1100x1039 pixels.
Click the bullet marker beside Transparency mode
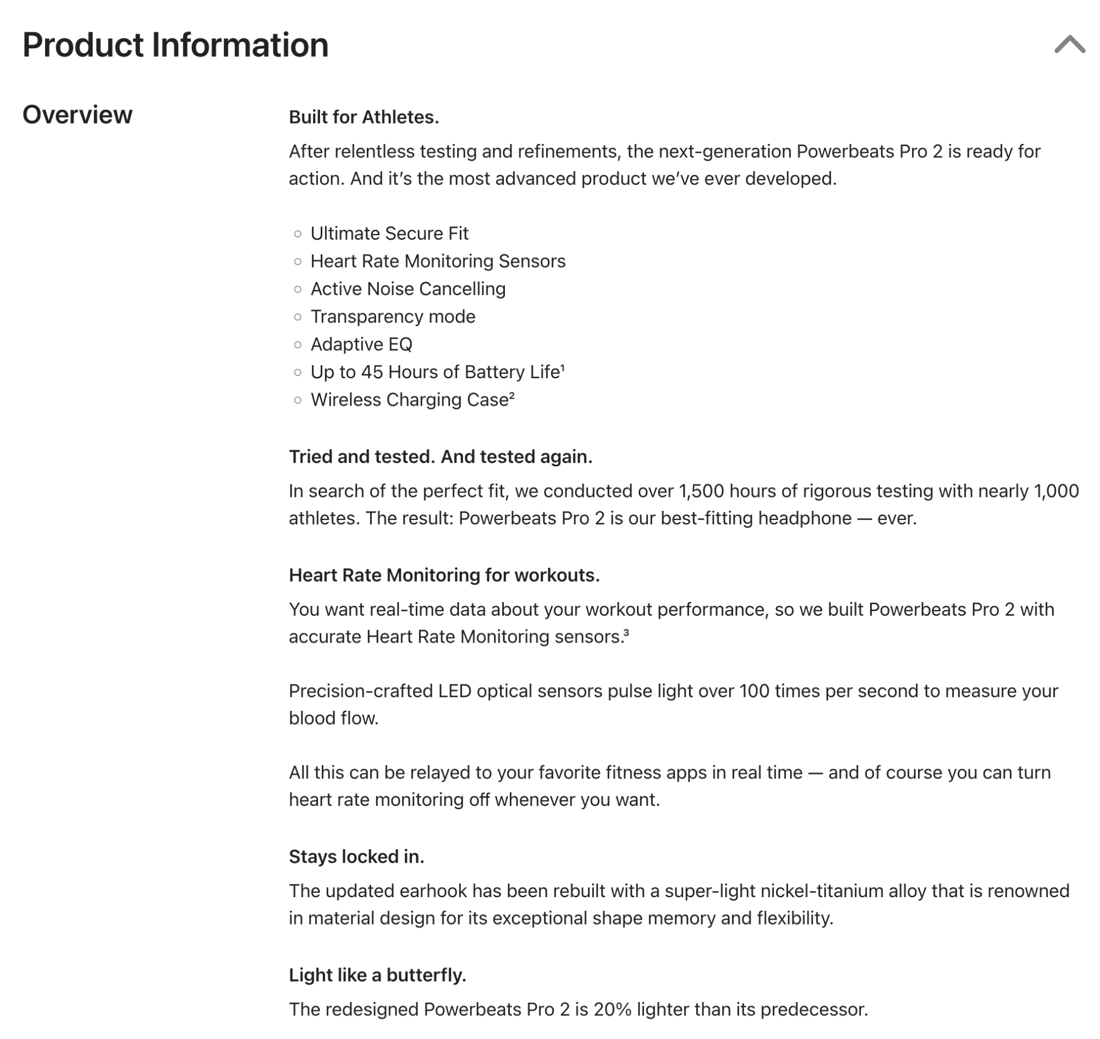298,317
